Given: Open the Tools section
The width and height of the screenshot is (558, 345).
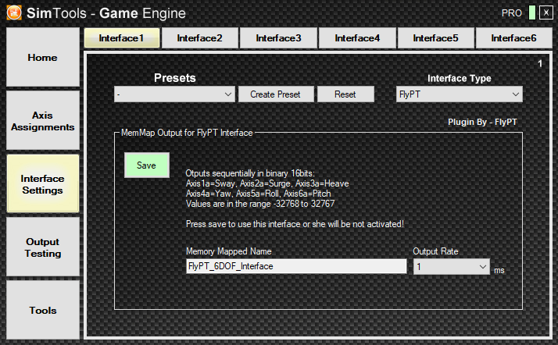Looking at the screenshot, I should coord(43,310).
